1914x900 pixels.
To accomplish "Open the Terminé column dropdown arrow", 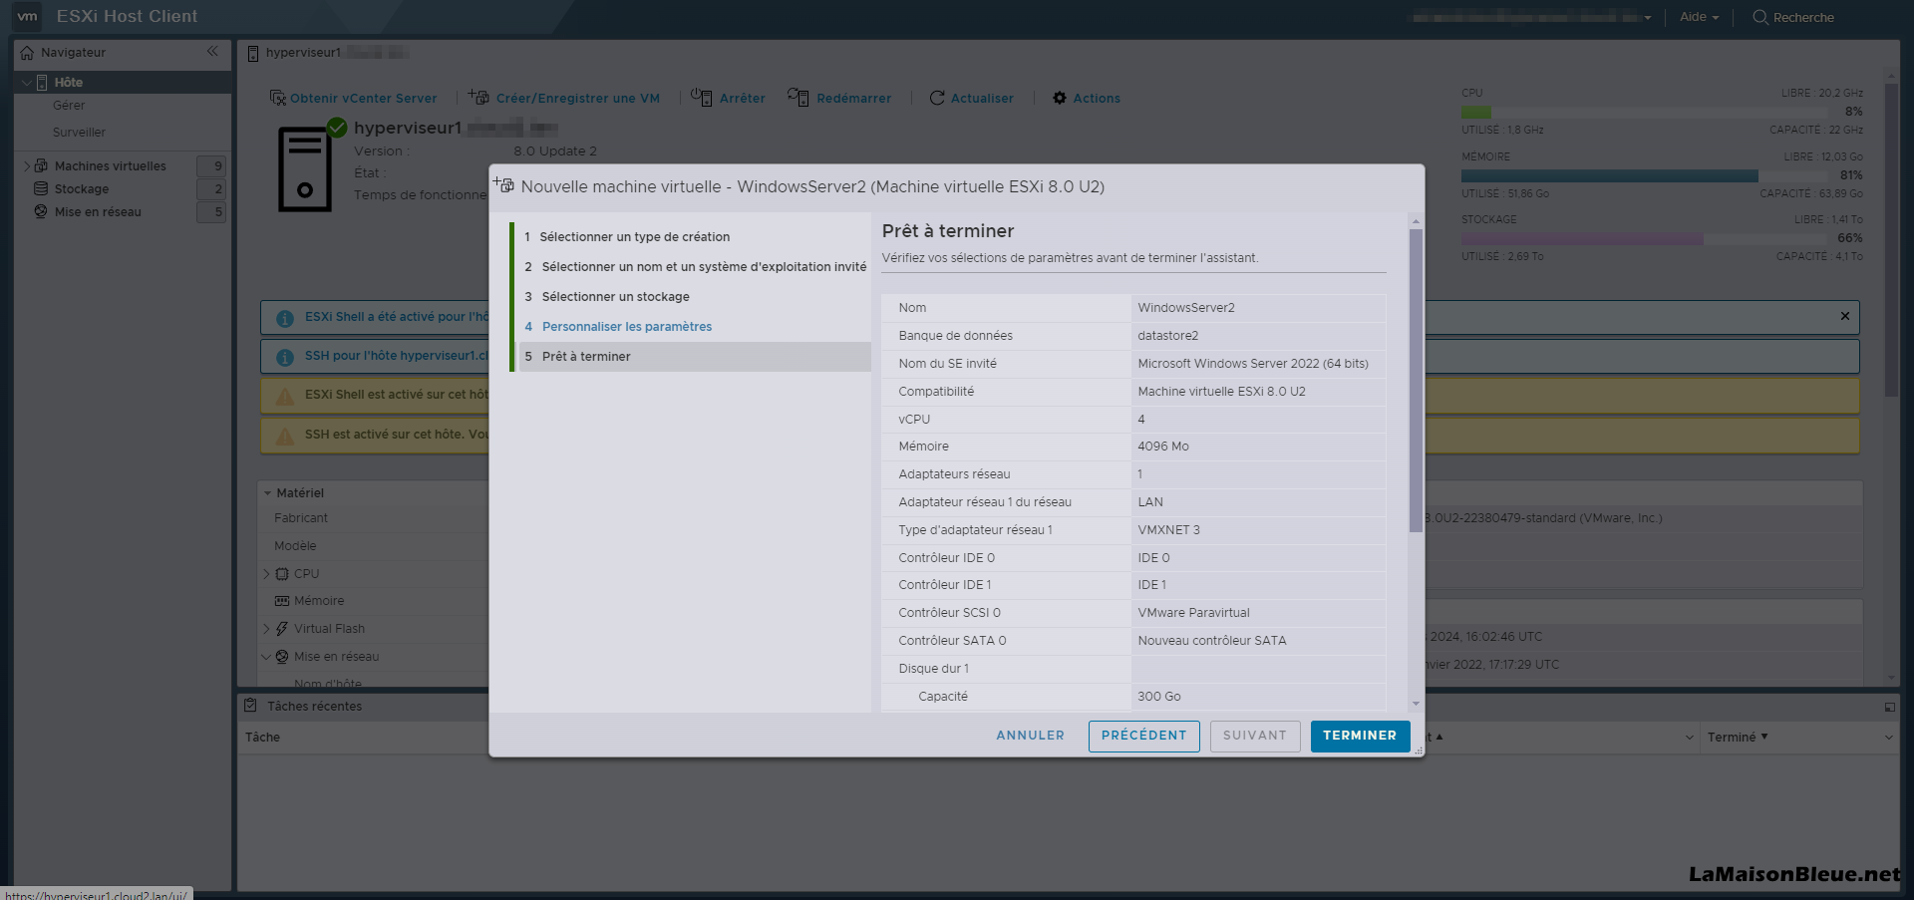I will pos(1888,738).
